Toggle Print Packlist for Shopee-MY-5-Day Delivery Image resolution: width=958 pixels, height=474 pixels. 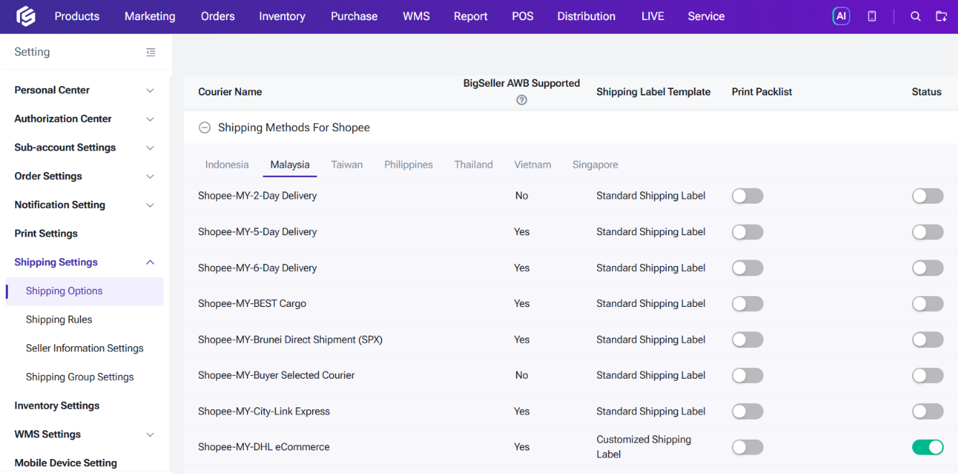pos(748,232)
